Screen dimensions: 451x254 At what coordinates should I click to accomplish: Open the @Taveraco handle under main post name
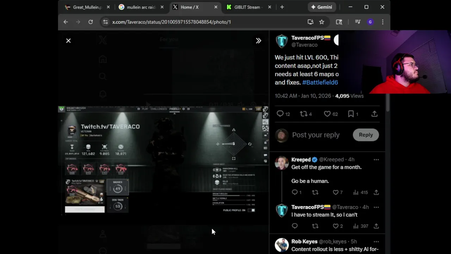(304, 45)
